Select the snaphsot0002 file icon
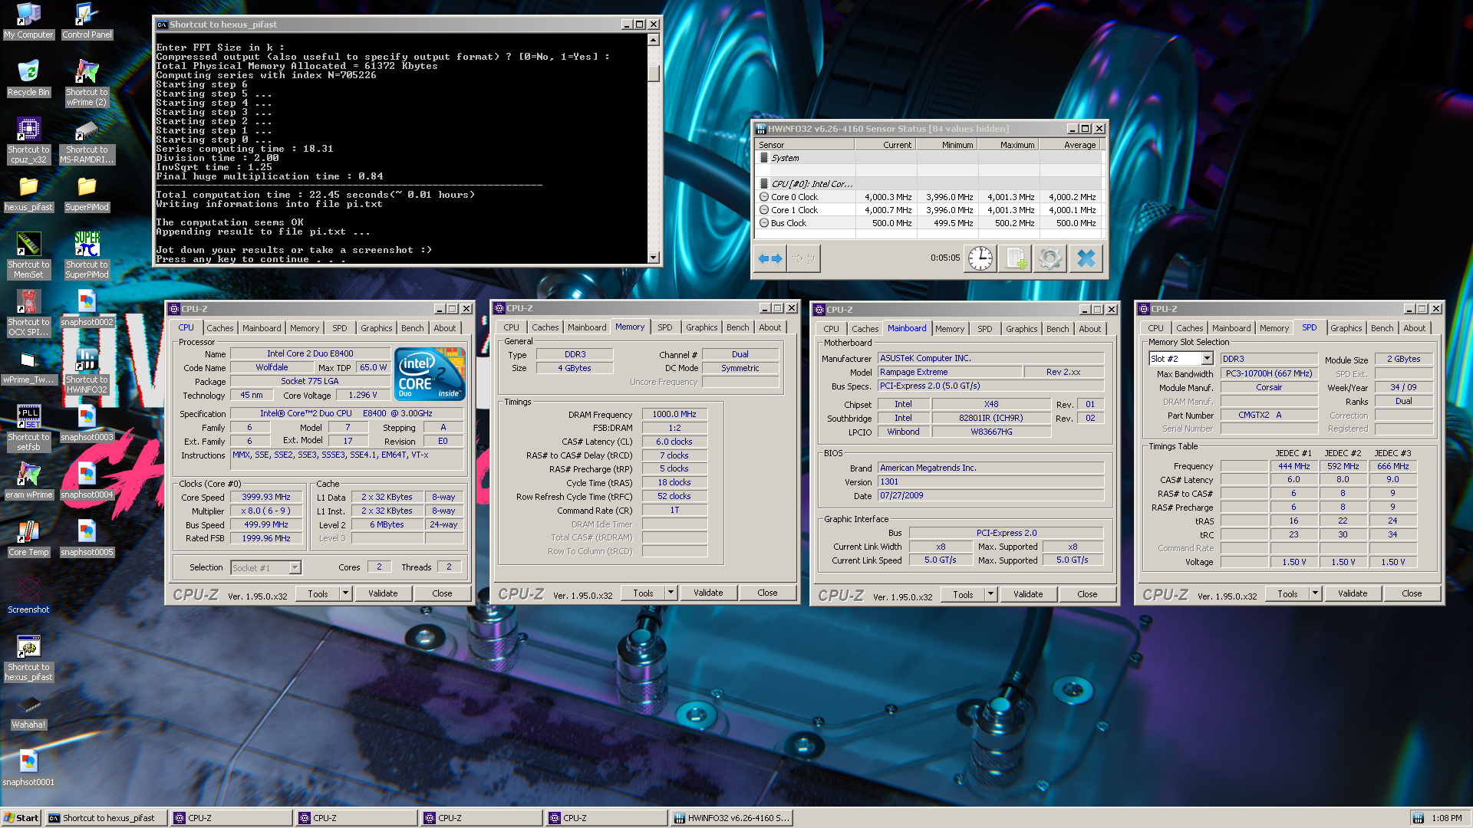Image resolution: width=1473 pixels, height=828 pixels. point(87,308)
